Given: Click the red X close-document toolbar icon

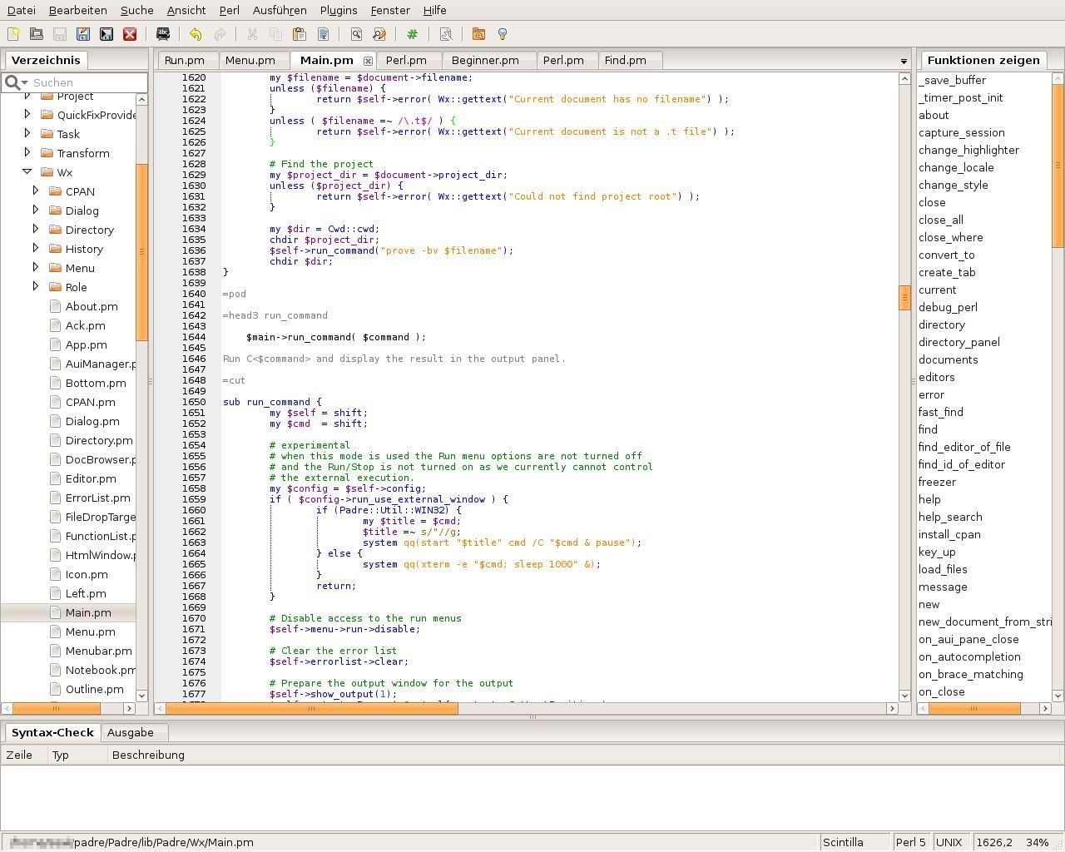Looking at the screenshot, I should pyautogui.click(x=130, y=34).
